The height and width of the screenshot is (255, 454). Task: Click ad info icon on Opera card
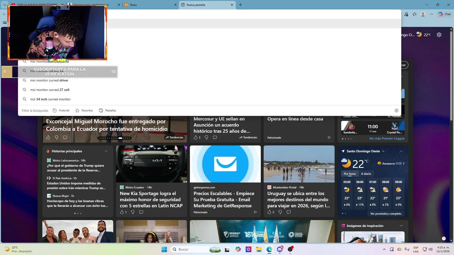pyautogui.click(x=329, y=137)
